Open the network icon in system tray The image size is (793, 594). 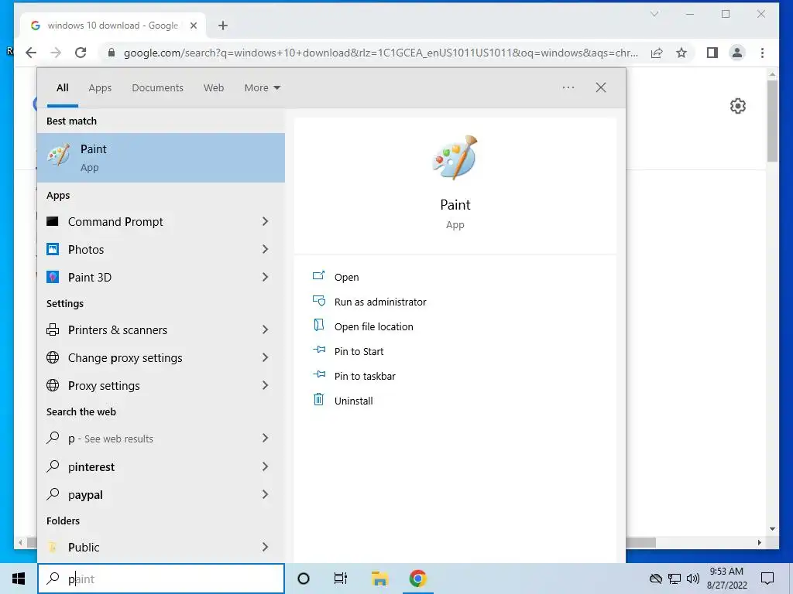click(x=675, y=579)
